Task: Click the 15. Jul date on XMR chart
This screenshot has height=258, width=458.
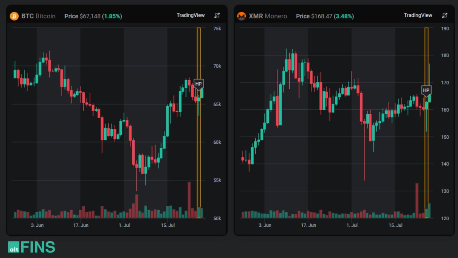Action: [x=395, y=226]
